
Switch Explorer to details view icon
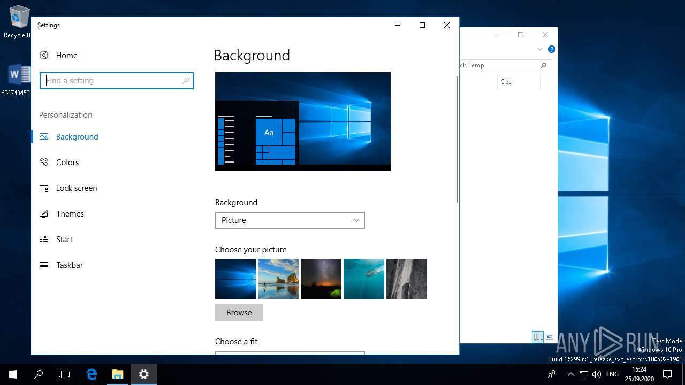(538, 337)
